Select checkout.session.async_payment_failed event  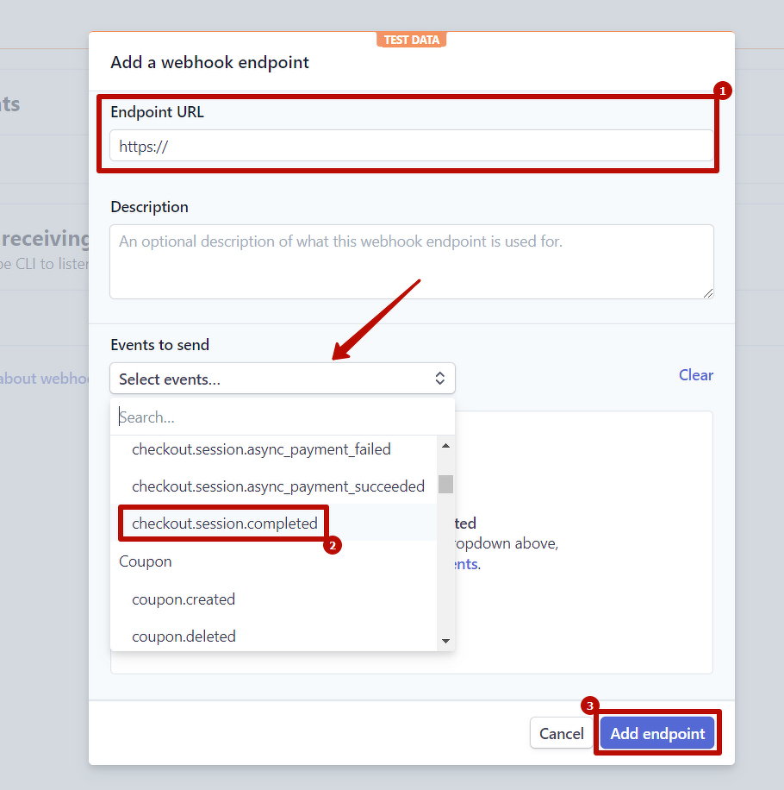(x=261, y=449)
